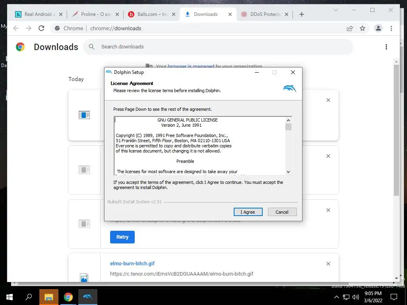Remove the first download from list
Screen dimensions: 407x305
[x=328, y=100]
